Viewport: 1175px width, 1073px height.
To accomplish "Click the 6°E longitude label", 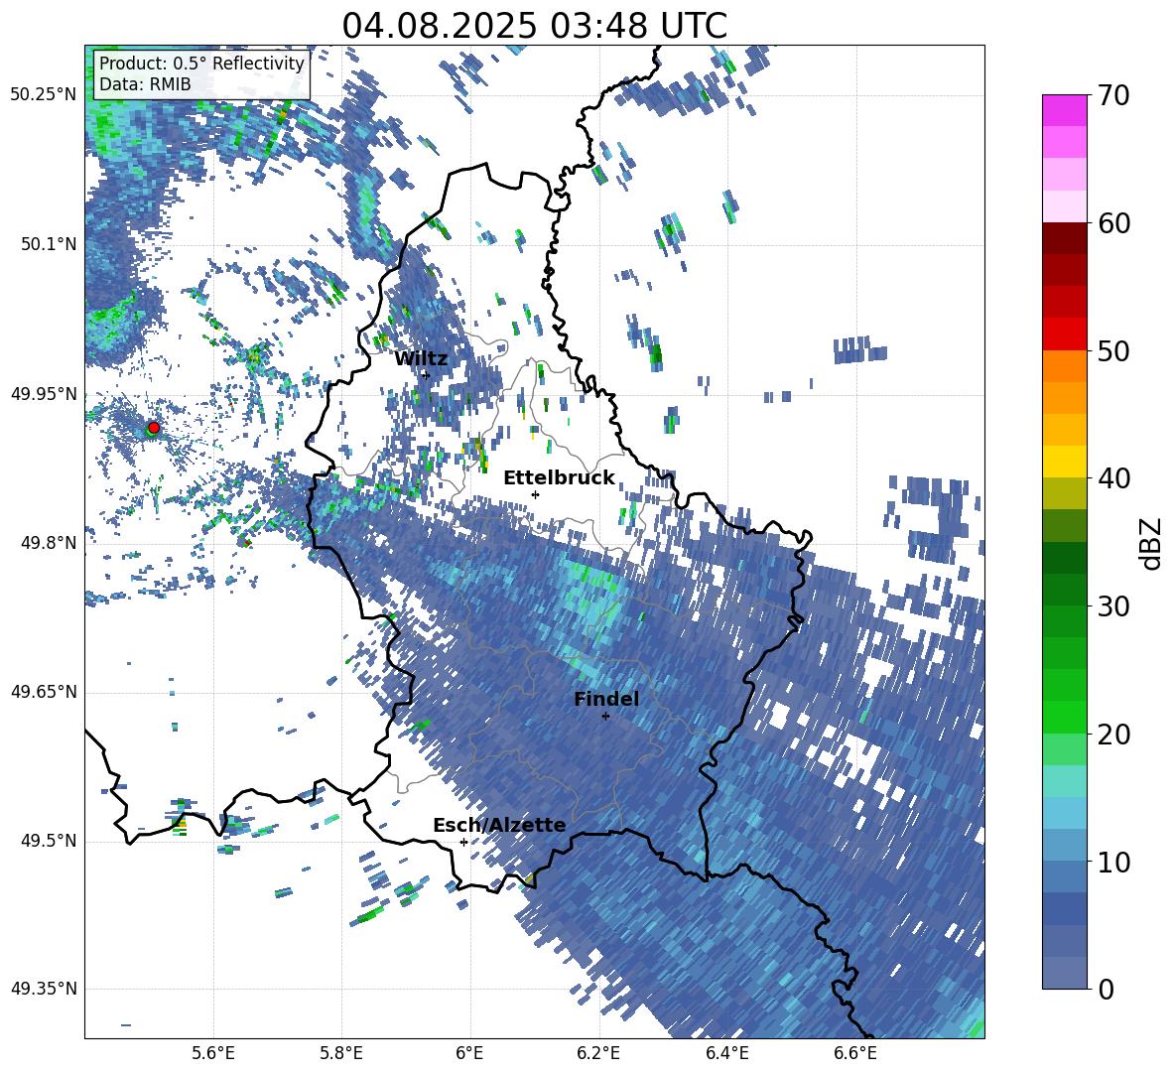I will point(469,1053).
